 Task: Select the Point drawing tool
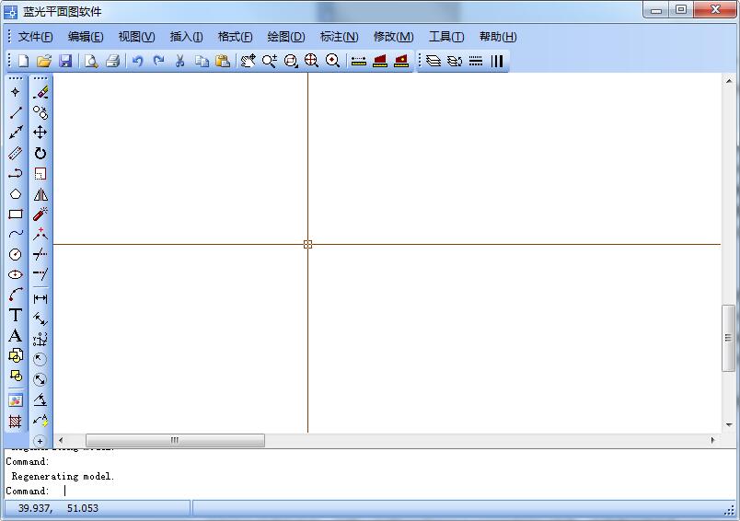(15, 91)
